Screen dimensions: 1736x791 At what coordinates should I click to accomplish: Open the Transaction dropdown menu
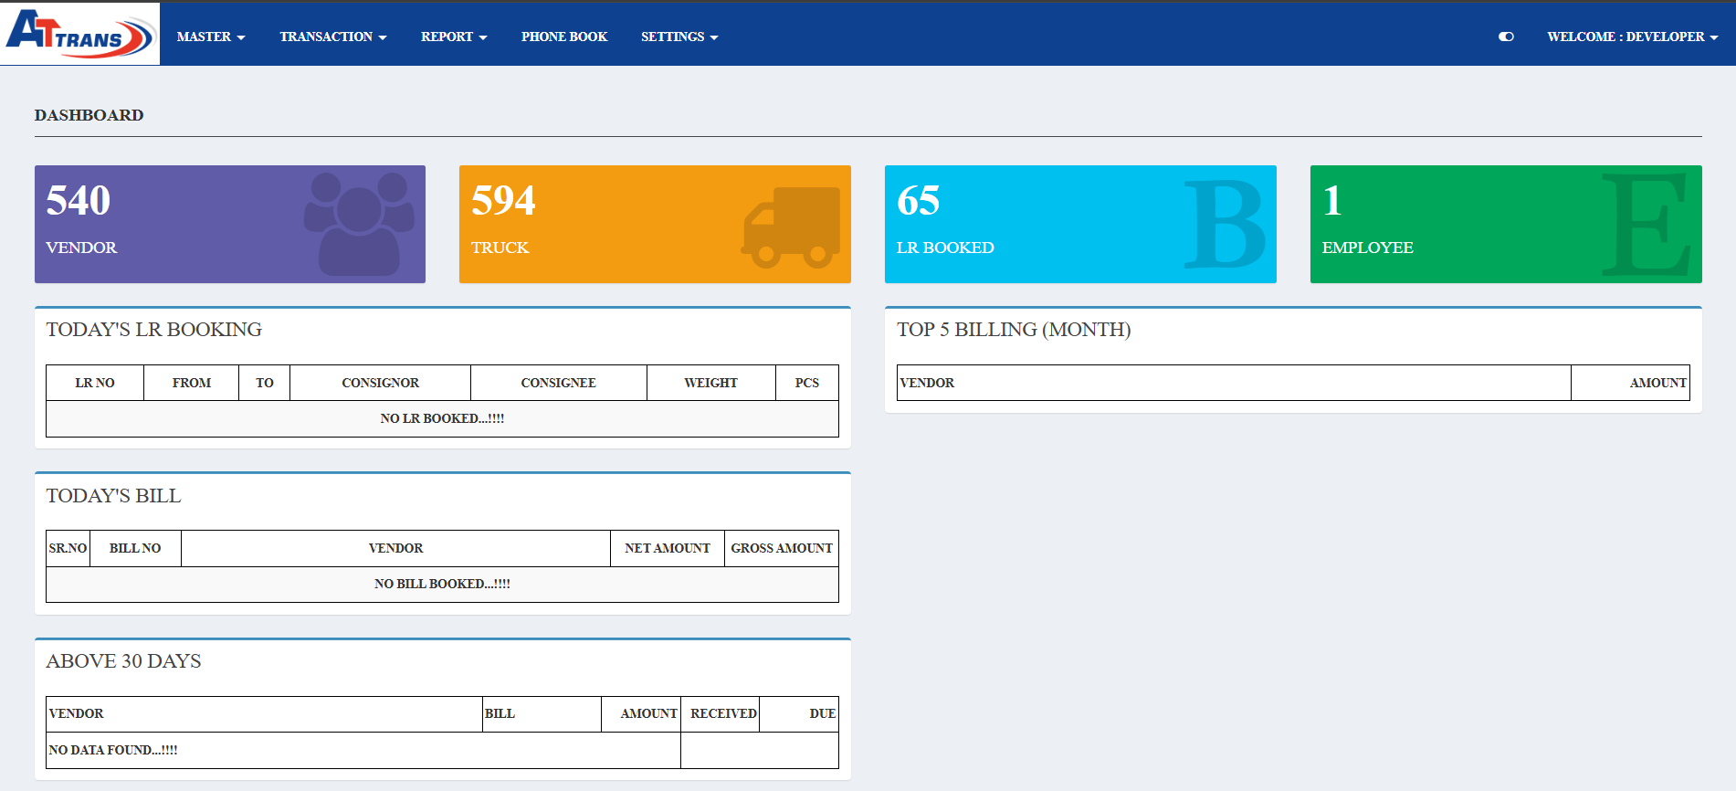(332, 37)
